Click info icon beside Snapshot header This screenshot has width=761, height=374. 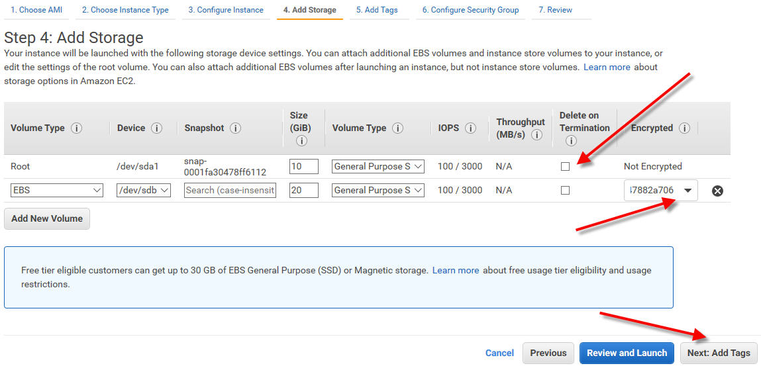coord(235,128)
